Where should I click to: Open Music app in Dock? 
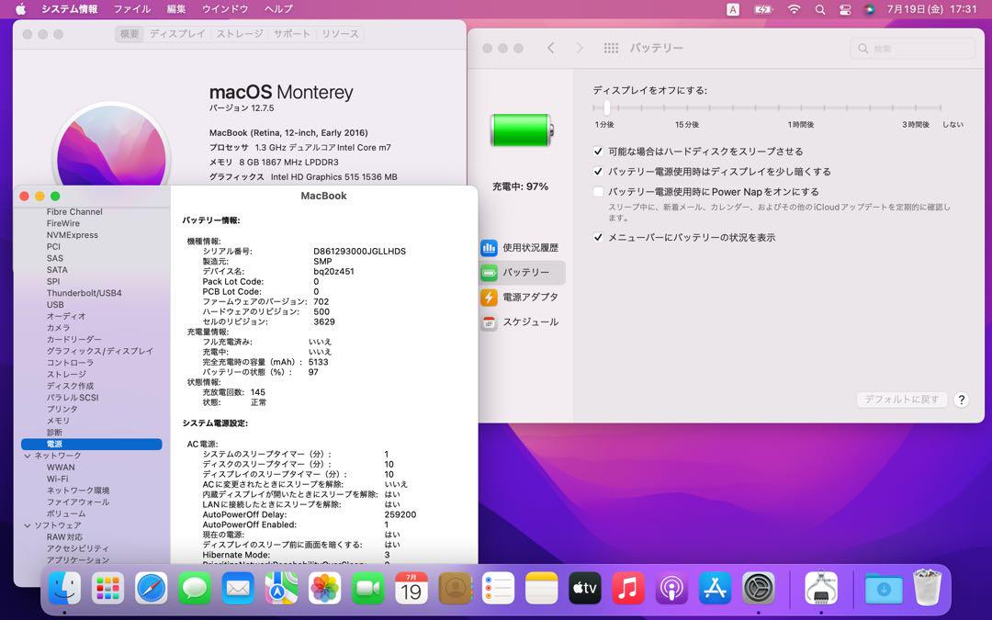[628, 589]
